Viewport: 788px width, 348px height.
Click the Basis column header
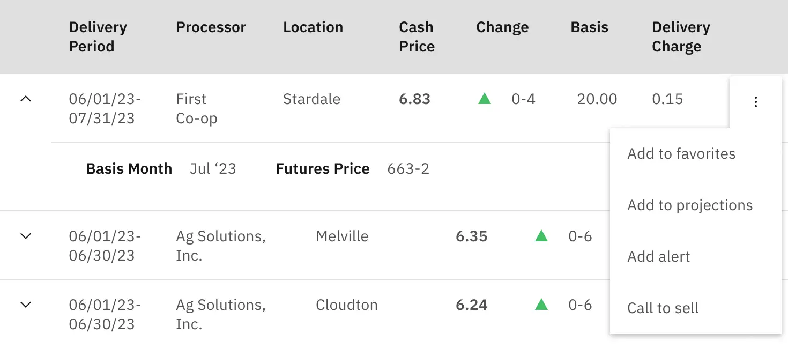pyautogui.click(x=589, y=27)
